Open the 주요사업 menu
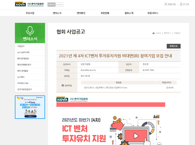This screenshot has height=145, width=195. [x=30, y=13]
